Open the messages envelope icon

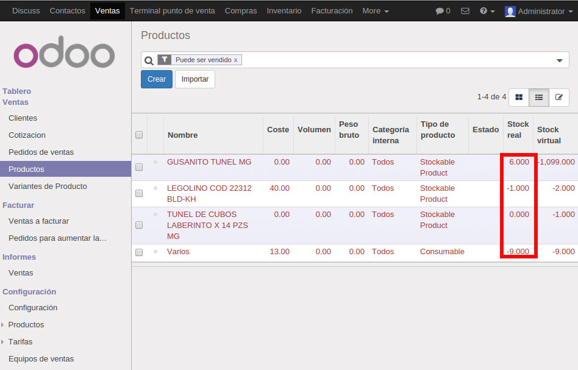pos(465,11)
